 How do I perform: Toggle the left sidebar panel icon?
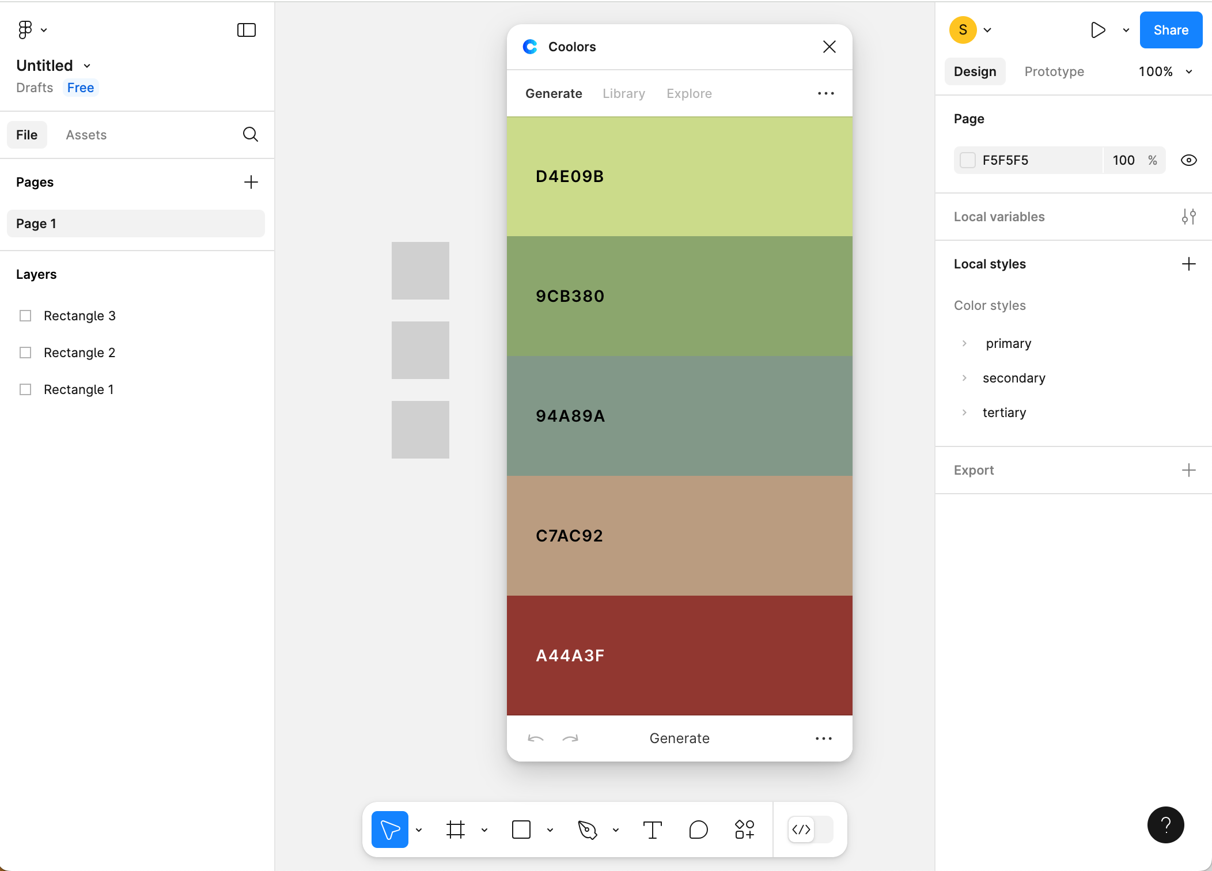[x=247, y=30]
